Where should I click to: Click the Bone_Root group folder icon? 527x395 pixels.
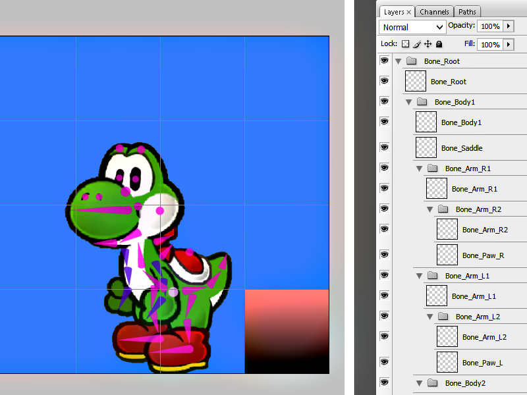411,61
